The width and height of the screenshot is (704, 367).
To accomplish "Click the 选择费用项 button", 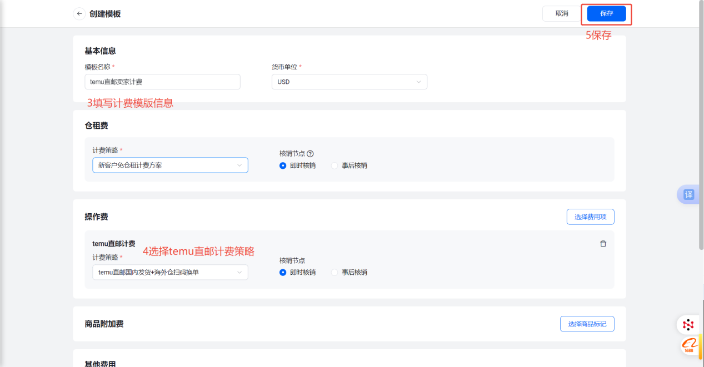I will point(591,217).
